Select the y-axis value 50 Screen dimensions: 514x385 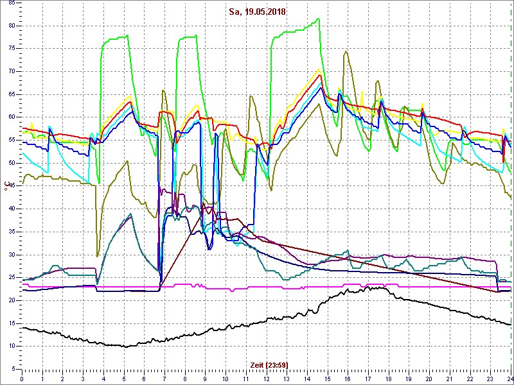click(10, 163)
